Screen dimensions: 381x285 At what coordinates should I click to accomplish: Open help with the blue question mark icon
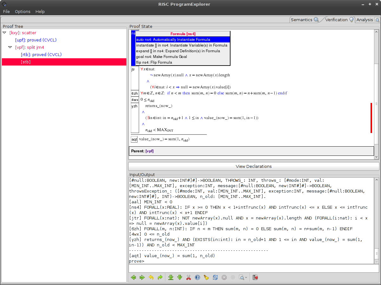pyautogui.click(x=197, y=277)
